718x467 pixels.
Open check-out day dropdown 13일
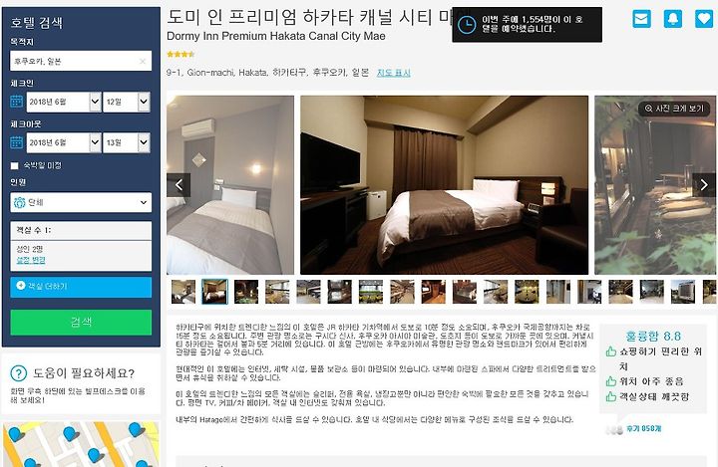(x=127, y=142)
